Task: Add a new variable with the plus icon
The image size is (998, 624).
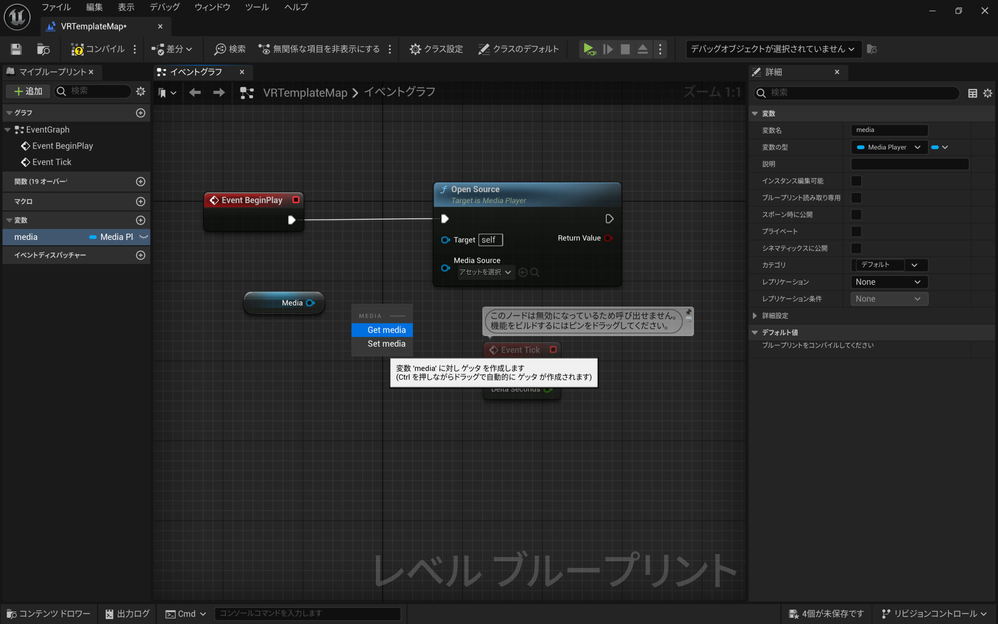Action: (x=141, y=220)
